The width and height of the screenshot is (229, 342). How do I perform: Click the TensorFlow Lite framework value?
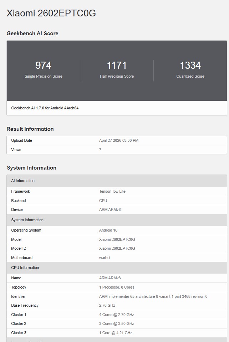[x=112, y=191]
